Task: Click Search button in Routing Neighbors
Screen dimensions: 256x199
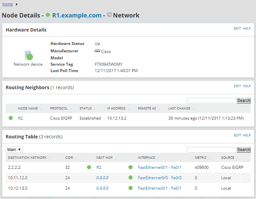Action: click(244, 100)
